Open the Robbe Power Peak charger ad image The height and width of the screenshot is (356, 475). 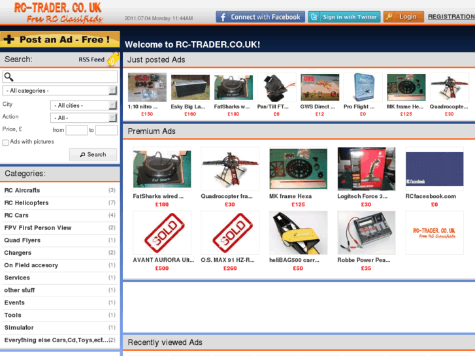[x=367, y=233]
